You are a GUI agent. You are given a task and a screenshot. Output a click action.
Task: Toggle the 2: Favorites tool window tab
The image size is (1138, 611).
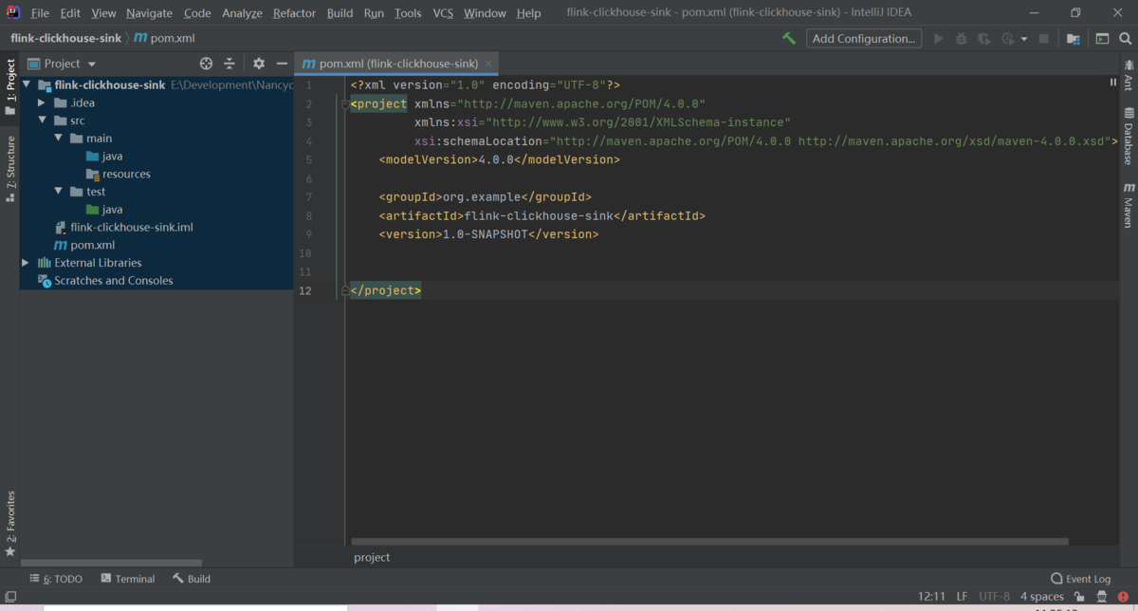[x=10, y=524]
